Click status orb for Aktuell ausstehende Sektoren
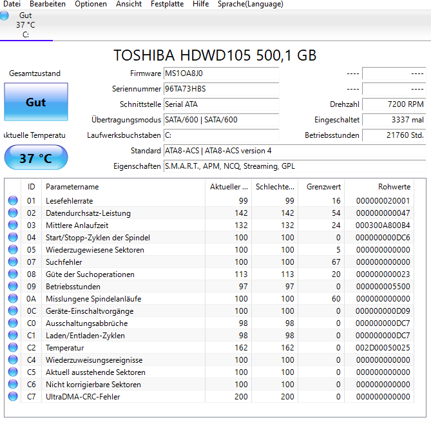 (x=13, y=372)
